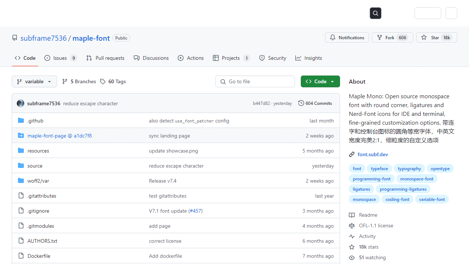This screenshot has width=469, height=264.
Task: Expand the green Code dropdown button
Action: point(320,81)
